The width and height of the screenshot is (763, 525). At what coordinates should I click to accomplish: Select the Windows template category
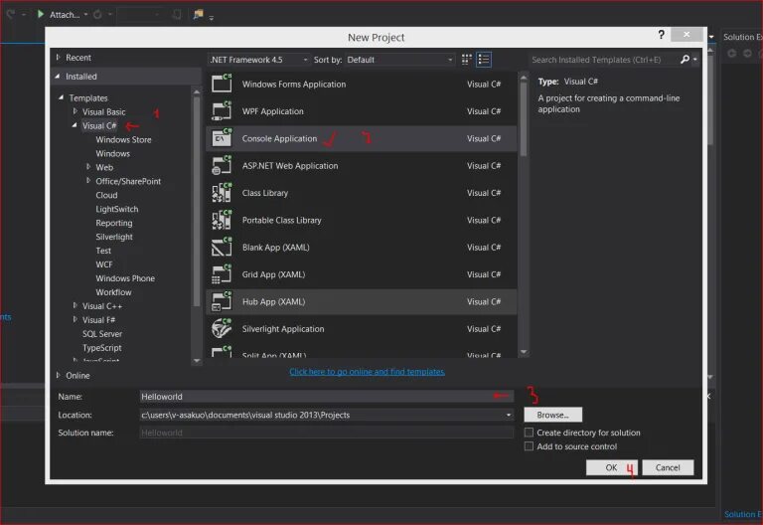(113, 153)
